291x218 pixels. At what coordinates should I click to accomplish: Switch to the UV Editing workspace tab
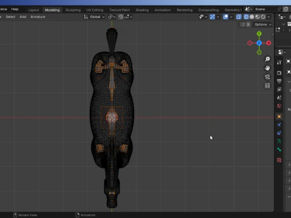point(95,10)
